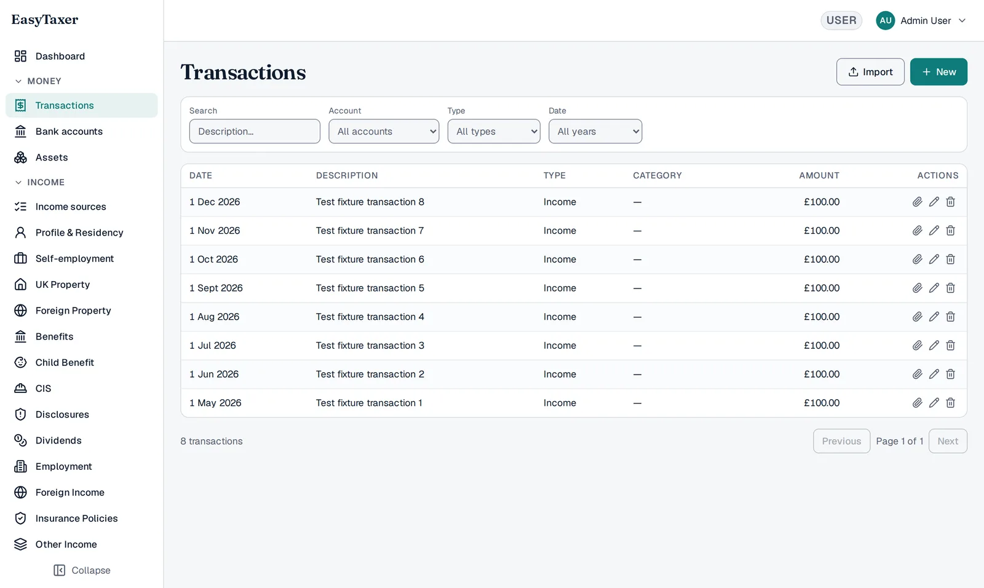Navigate to Employment page
This screenshot has width=984, height=588.
point(82,466)
